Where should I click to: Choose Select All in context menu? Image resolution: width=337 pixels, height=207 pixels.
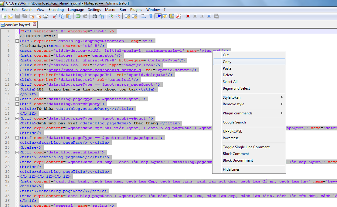[x=249, y=82]
